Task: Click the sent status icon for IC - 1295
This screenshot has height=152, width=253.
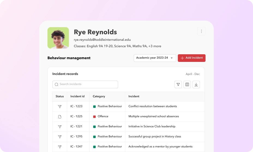Action: [60, 137]
